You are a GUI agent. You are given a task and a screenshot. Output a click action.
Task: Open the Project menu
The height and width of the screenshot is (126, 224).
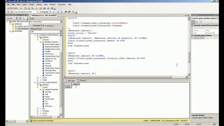pos(32,5)
